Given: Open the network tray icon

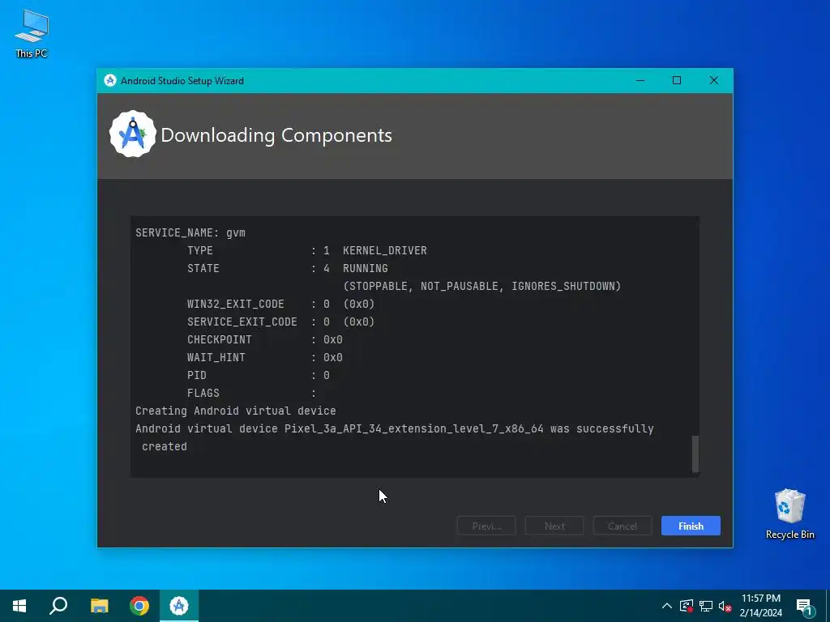Looking at the screenshot, I should point(706,606).
